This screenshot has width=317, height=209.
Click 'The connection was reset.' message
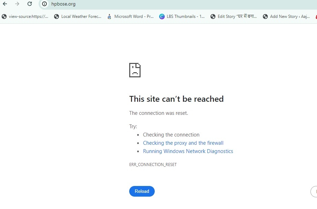tap(158, 113)
